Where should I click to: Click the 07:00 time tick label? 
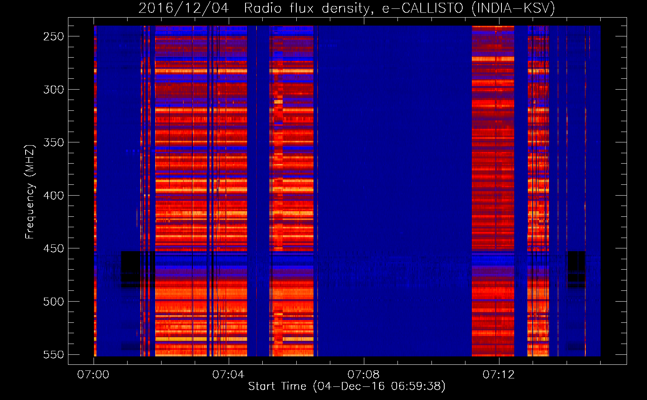[x=93, y=375]
